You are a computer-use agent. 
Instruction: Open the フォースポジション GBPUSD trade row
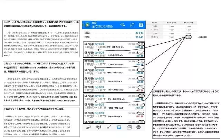(x=114, y=89)
